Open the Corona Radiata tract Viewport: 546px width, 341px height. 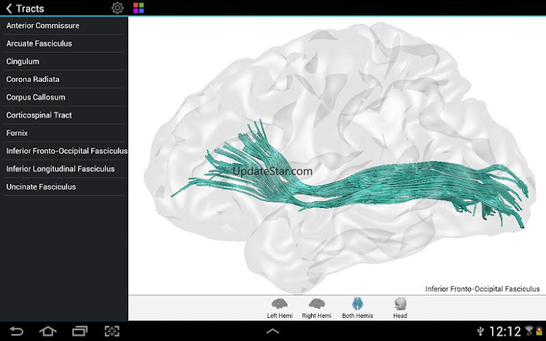[x=33, y=80]
